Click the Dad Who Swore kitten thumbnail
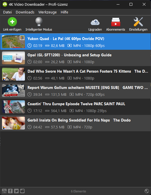 point(13,74)
